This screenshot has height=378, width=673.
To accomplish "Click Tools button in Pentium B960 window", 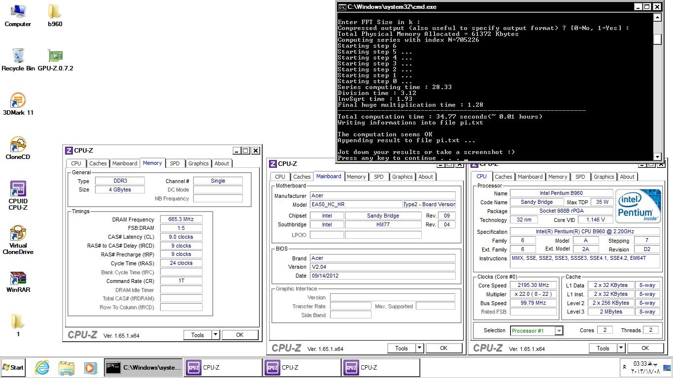I will pos(603,348).
